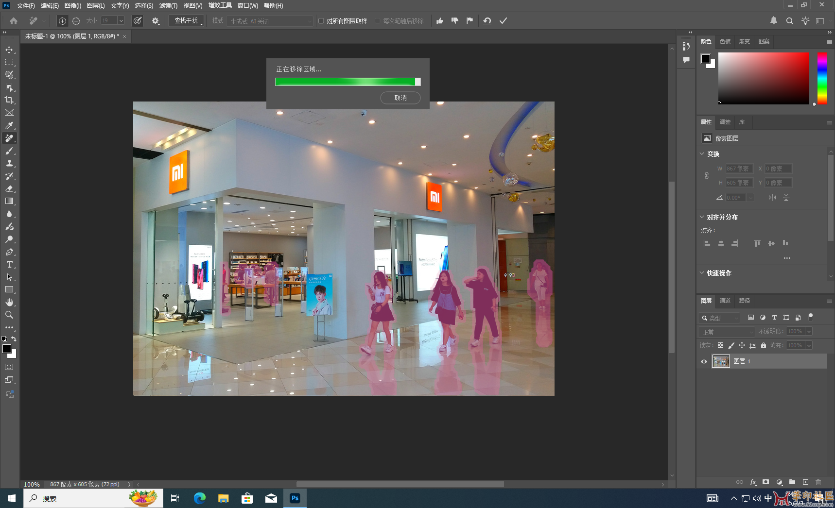
Task: Open the Filter menu
Action: (168, 6)
